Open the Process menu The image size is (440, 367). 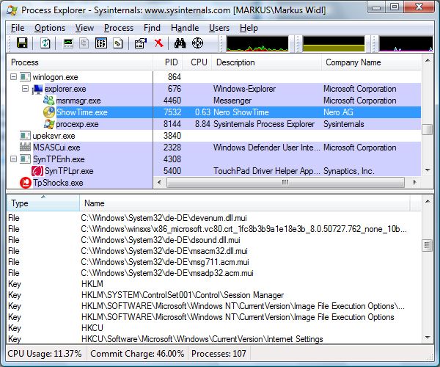(118, 28)
